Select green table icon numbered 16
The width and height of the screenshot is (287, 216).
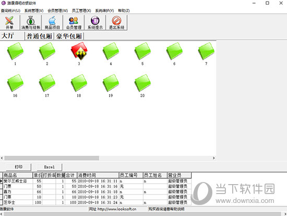pos(15,83)
